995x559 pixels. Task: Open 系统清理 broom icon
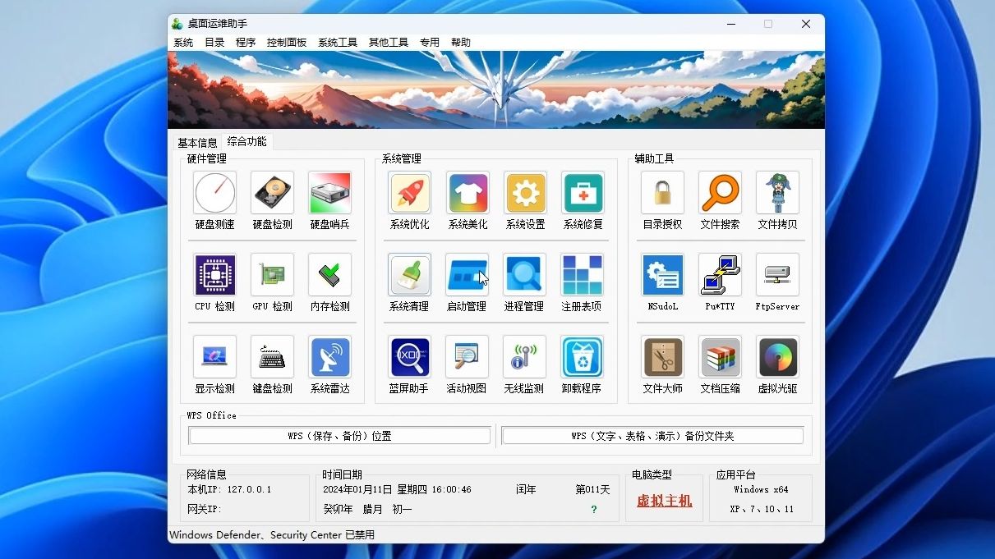(x=410, y=275)
